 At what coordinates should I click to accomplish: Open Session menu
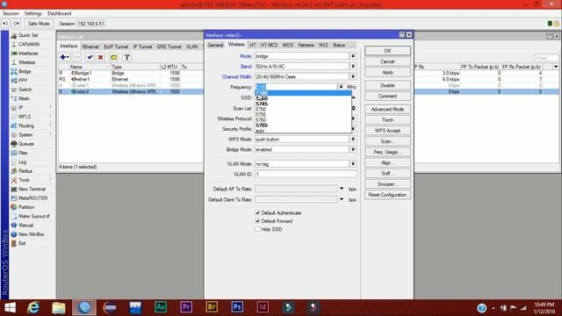tap(11, 13)
